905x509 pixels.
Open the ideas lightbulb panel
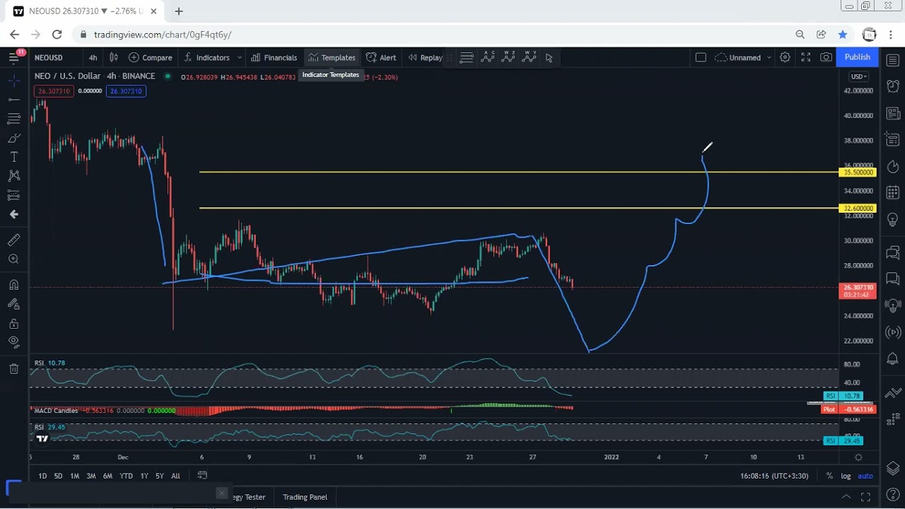coord(893,220)
